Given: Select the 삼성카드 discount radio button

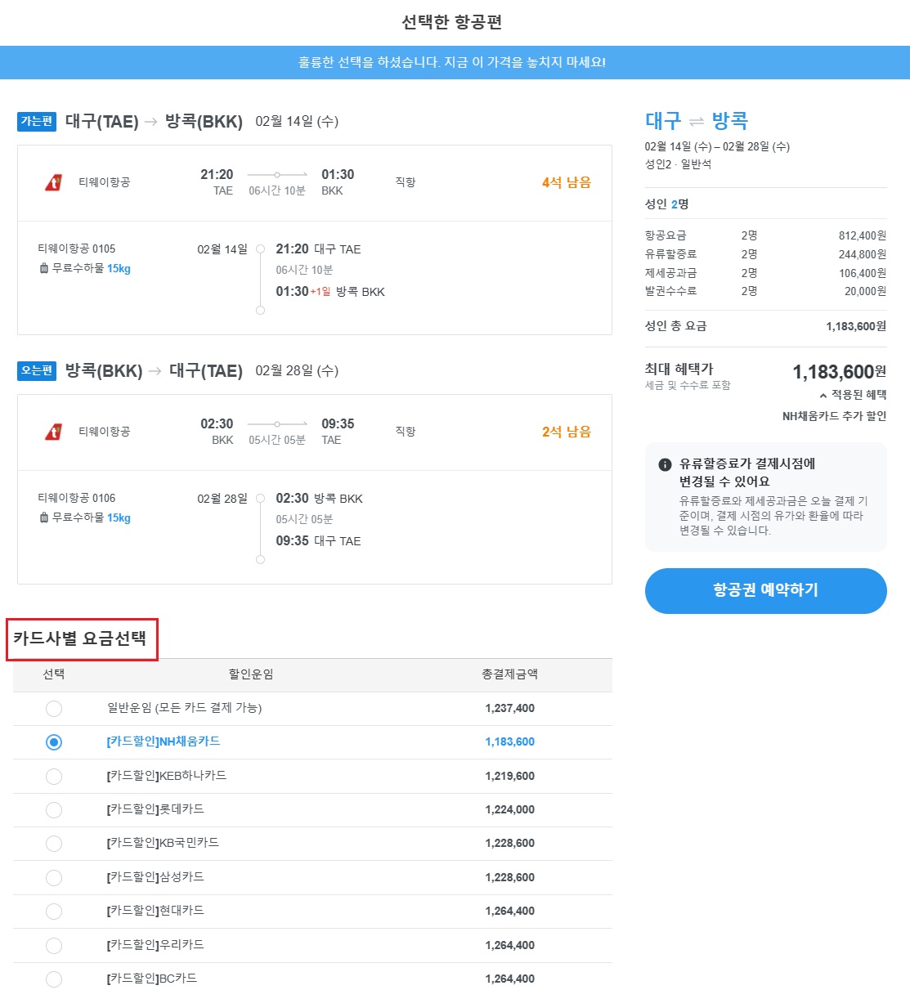Looking at the screenshot, I should pos(54,878).
